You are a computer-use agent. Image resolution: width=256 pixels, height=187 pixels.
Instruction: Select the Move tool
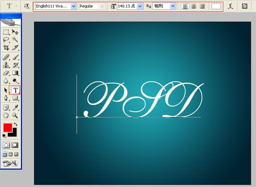15,32
